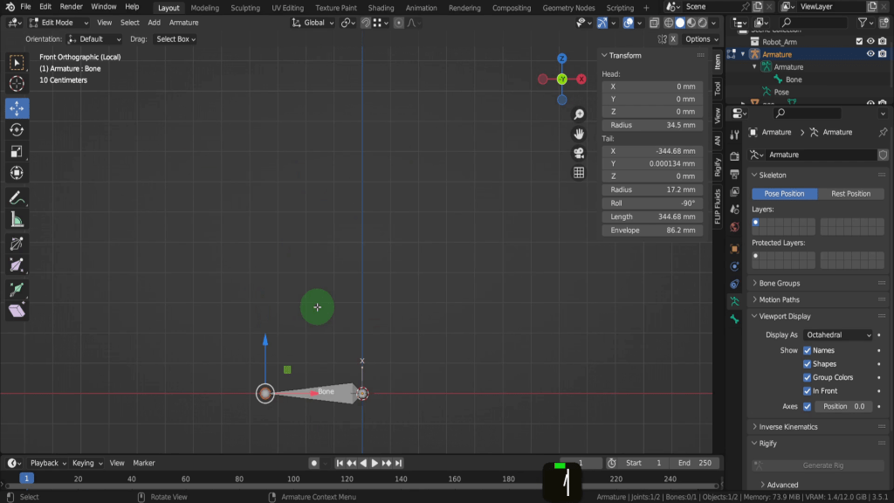Click the Rest Position button

[850, 194]
